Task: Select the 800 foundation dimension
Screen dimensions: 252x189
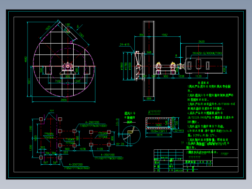Action: 112,138
